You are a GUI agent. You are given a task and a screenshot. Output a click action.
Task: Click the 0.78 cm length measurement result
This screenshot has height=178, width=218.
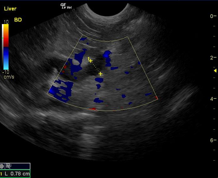(x=19, y=174)
